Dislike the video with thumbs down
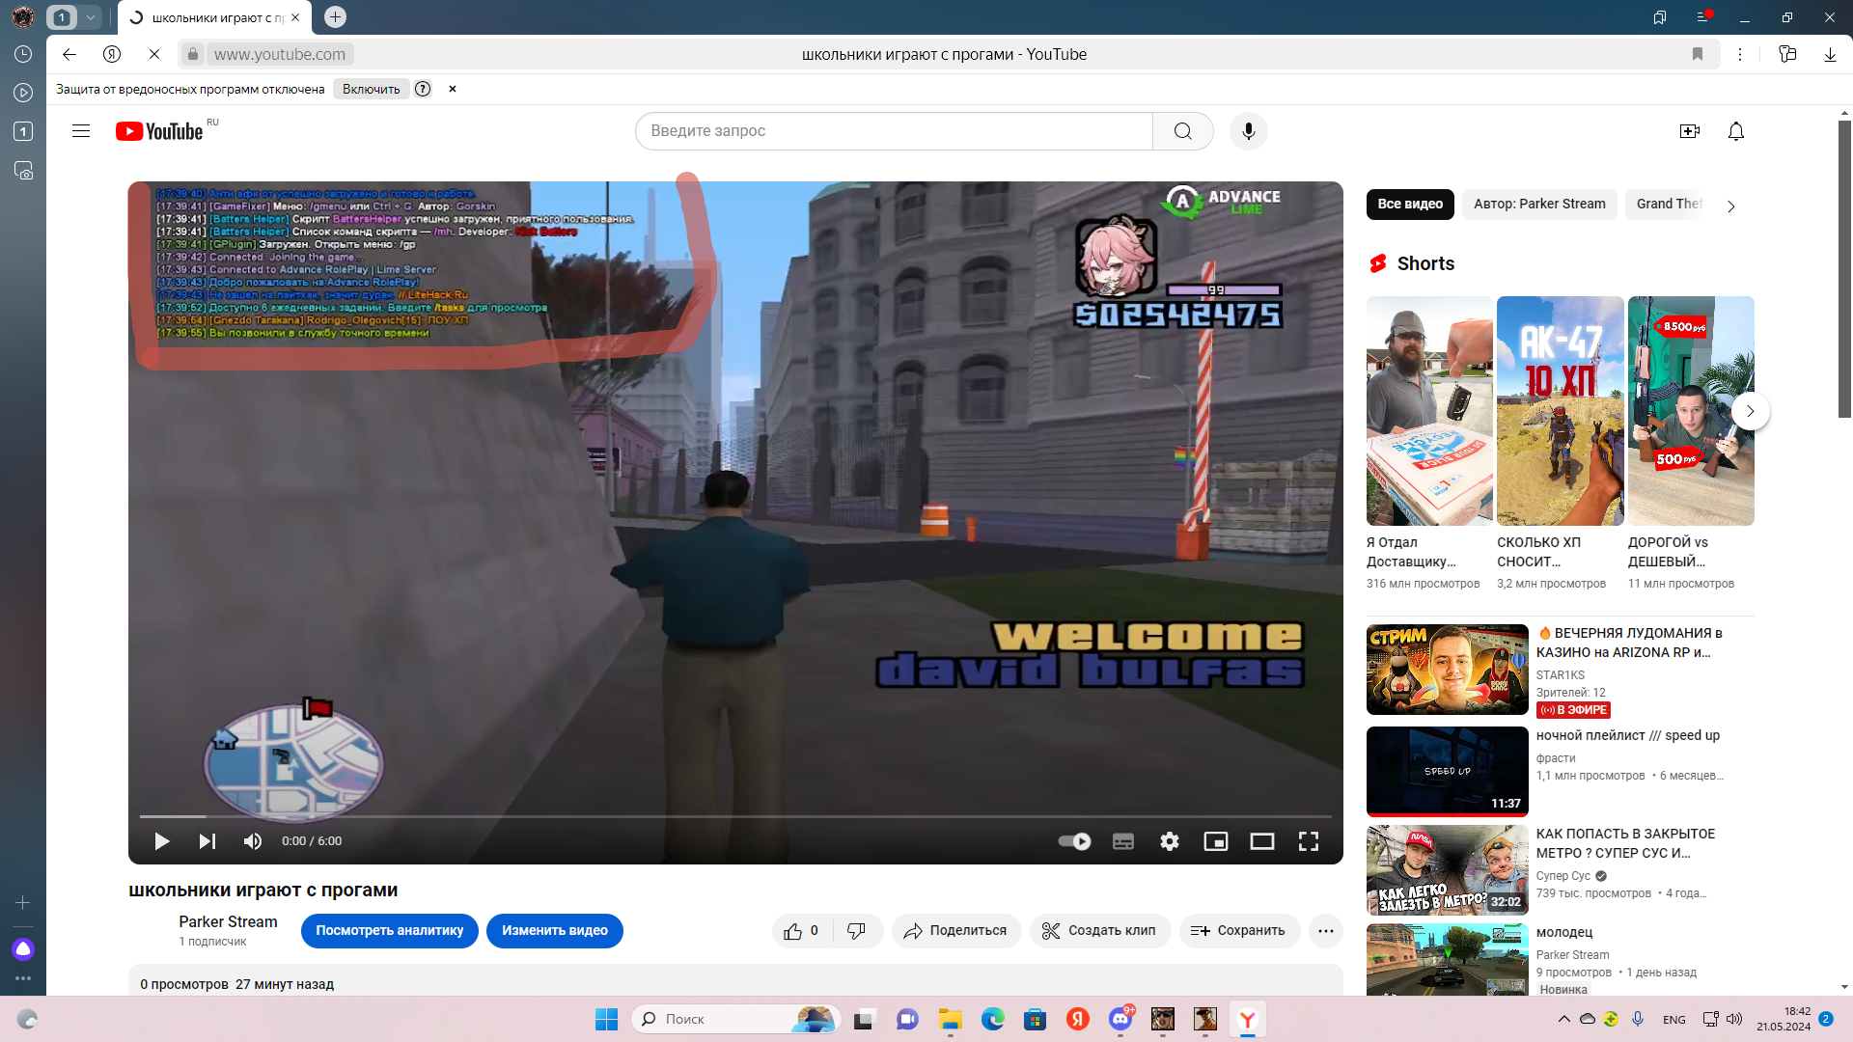Viewport: 1853px width, 1042px height. [x=857, y=931]
